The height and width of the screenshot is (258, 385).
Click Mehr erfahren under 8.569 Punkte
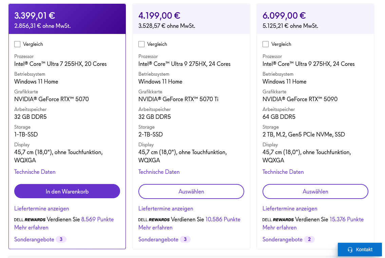(31, 227)
